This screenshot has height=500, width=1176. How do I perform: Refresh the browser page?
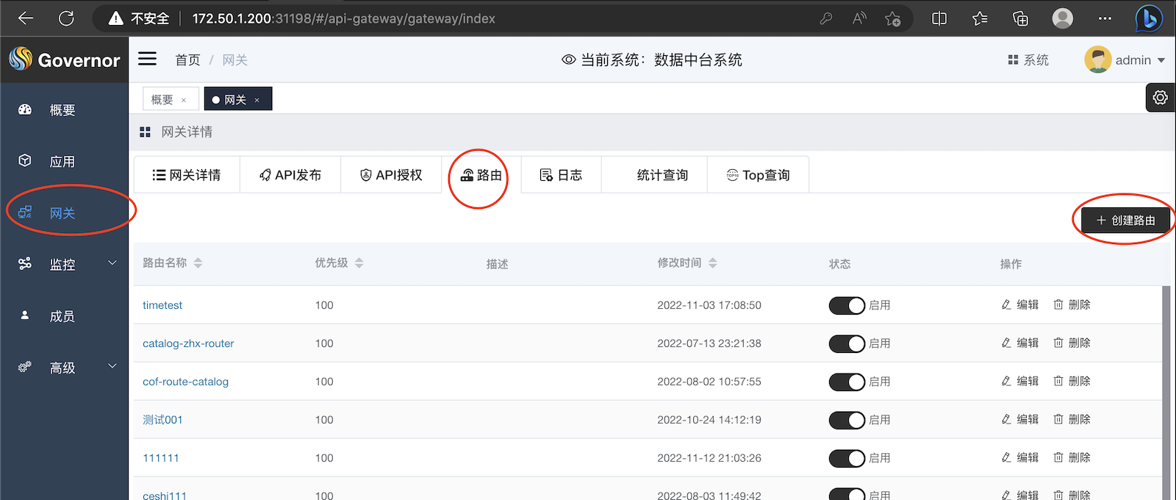pos(66,18)
